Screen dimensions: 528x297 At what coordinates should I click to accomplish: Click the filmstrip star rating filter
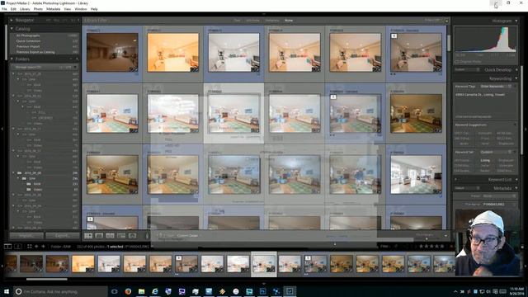point(431,247)
